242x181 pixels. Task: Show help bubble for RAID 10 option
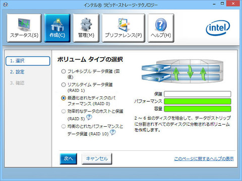[x=113, y=132]
